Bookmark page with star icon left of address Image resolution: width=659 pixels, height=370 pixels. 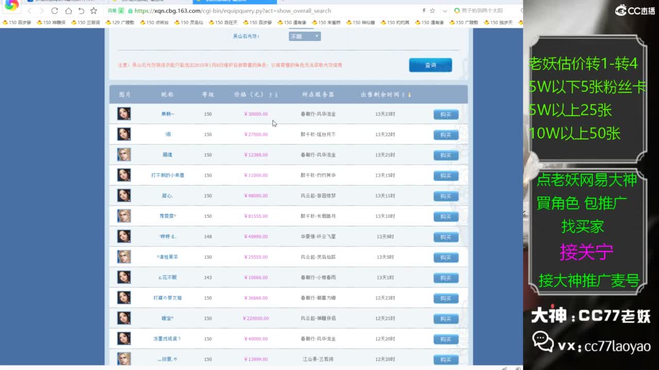point(93,11)
